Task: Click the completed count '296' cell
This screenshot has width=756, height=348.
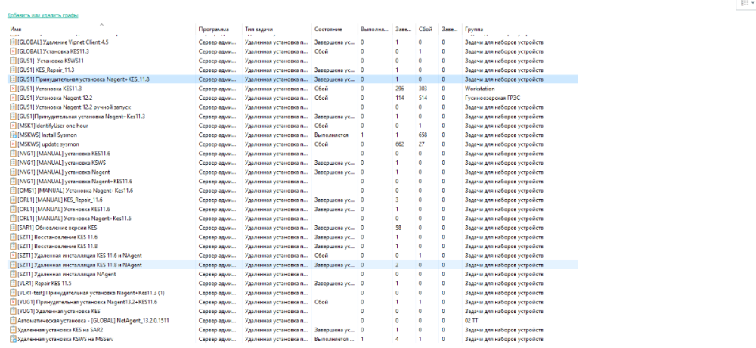Action: coord(399,89)
